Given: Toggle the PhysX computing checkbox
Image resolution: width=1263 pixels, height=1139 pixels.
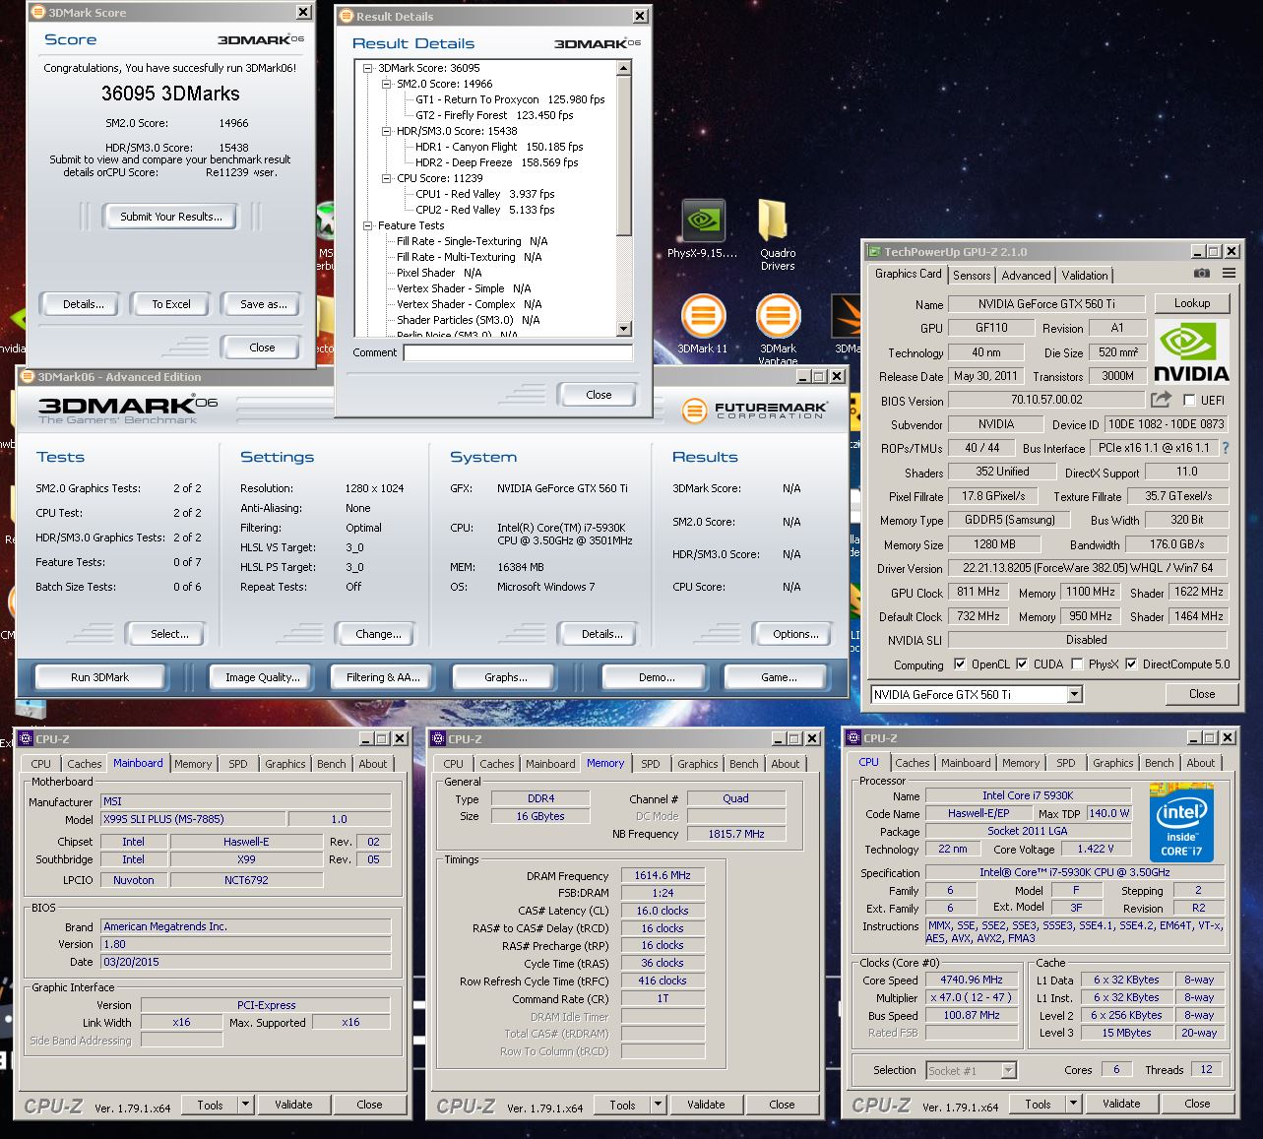Looking at the screenshot, I should coord(1078,664).
